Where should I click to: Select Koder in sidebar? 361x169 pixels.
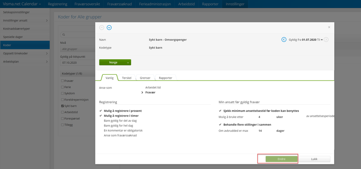(25, 45)
